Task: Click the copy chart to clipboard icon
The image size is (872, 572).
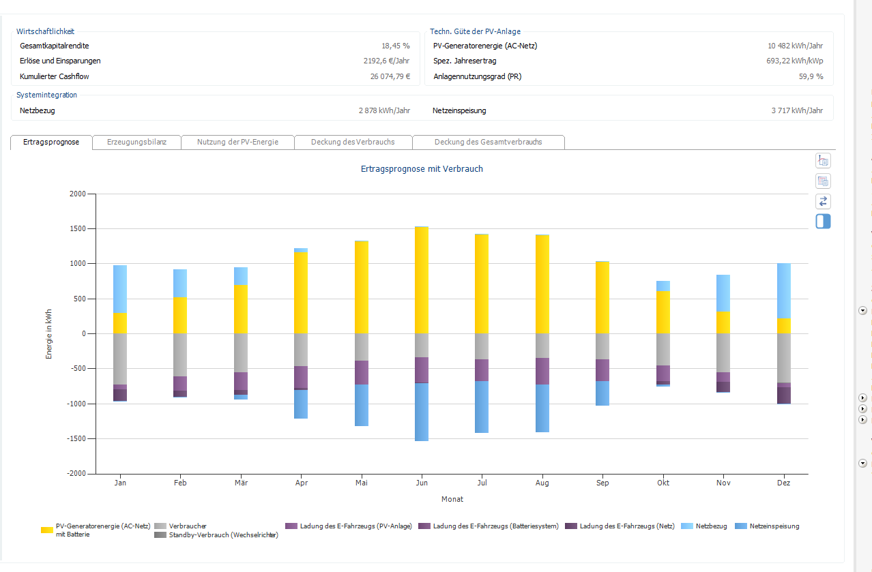Action: 823,162
